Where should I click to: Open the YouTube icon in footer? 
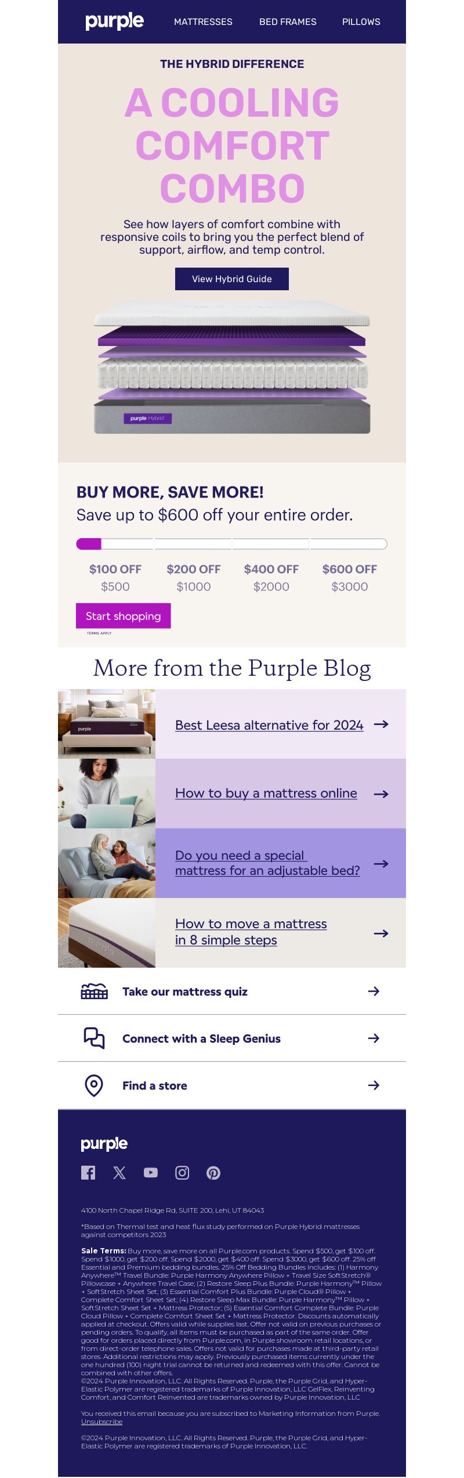tap(151, 1173)
